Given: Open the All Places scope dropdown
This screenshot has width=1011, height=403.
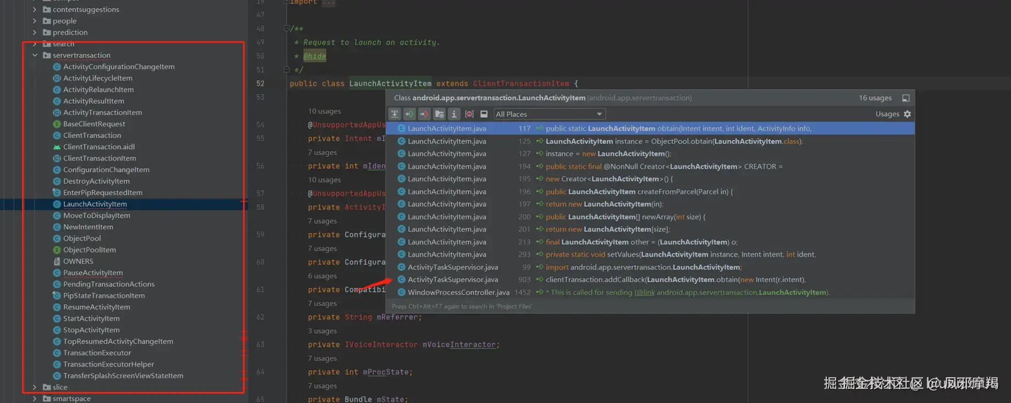Looking at the screenshot, I should coord(549,114).
